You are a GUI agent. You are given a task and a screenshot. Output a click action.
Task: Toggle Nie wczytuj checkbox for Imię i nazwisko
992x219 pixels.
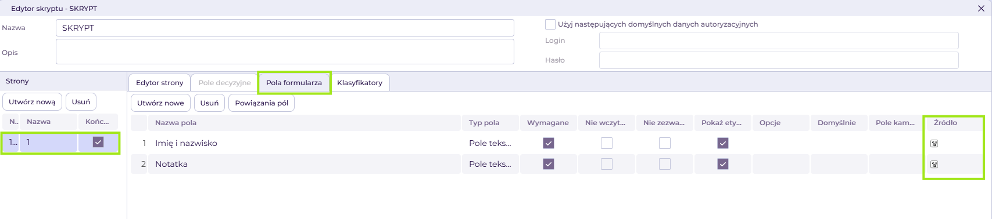[x=607, y=143]
